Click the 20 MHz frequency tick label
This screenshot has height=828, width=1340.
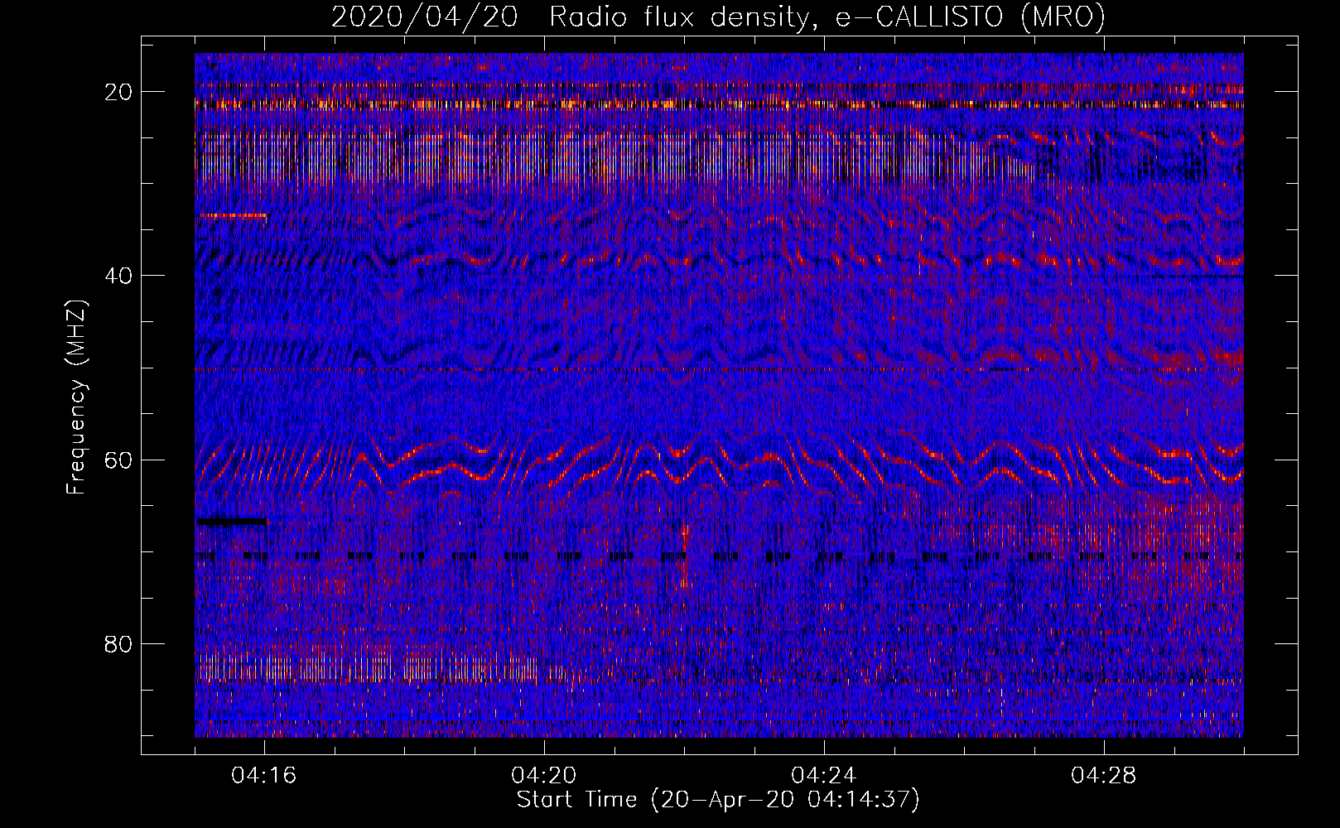point(119,92)
